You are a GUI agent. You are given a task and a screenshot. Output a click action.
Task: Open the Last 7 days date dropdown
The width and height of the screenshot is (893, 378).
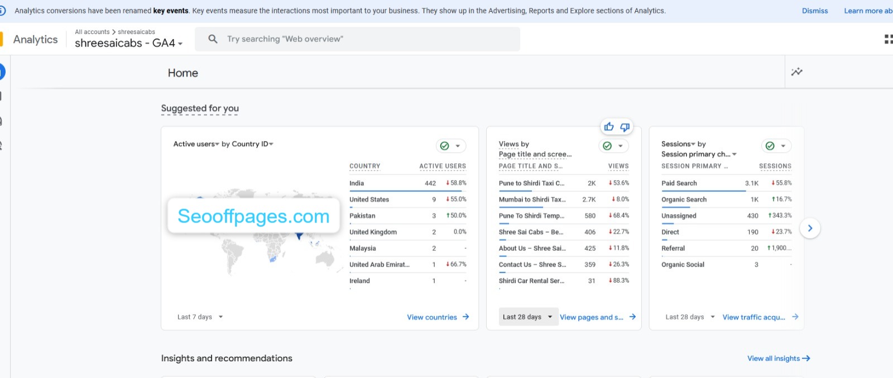[x=200, y=317]
